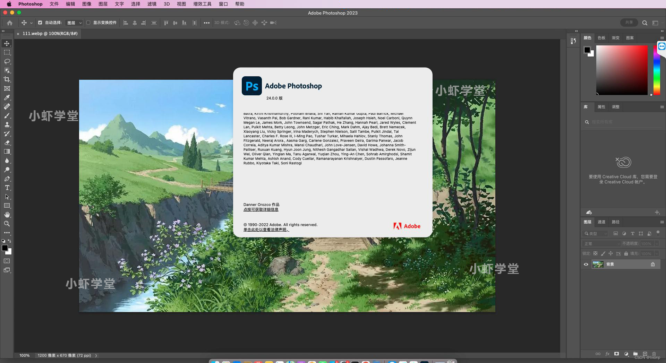This screenshot has height=363, width=666.
Task: Open the search magnifier in options bar
Action: coord(645,23)
